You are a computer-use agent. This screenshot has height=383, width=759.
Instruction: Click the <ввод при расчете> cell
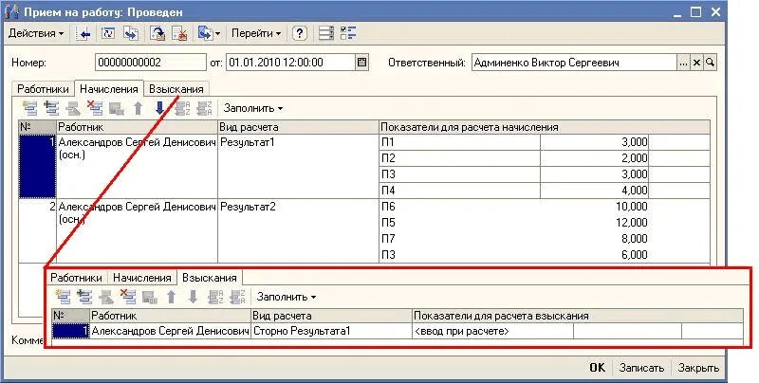point(492,331)
